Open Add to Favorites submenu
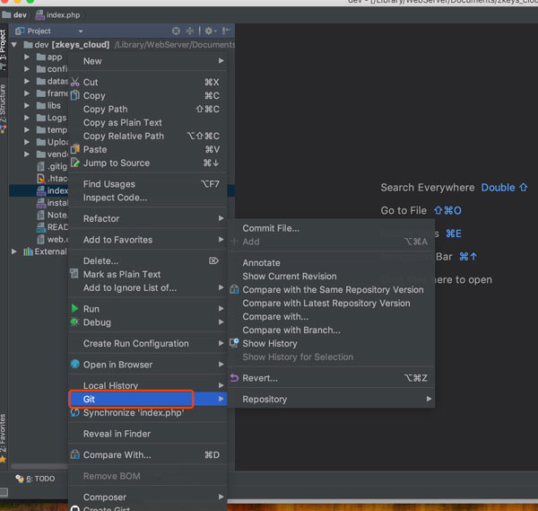Image resolution: width=538 pixels, height=511 pixels. pyautogui.click(x=148, y=240)
